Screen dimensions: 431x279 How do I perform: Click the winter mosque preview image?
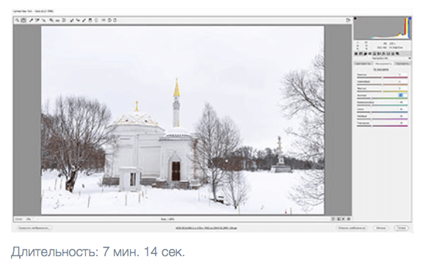point(183,120)
